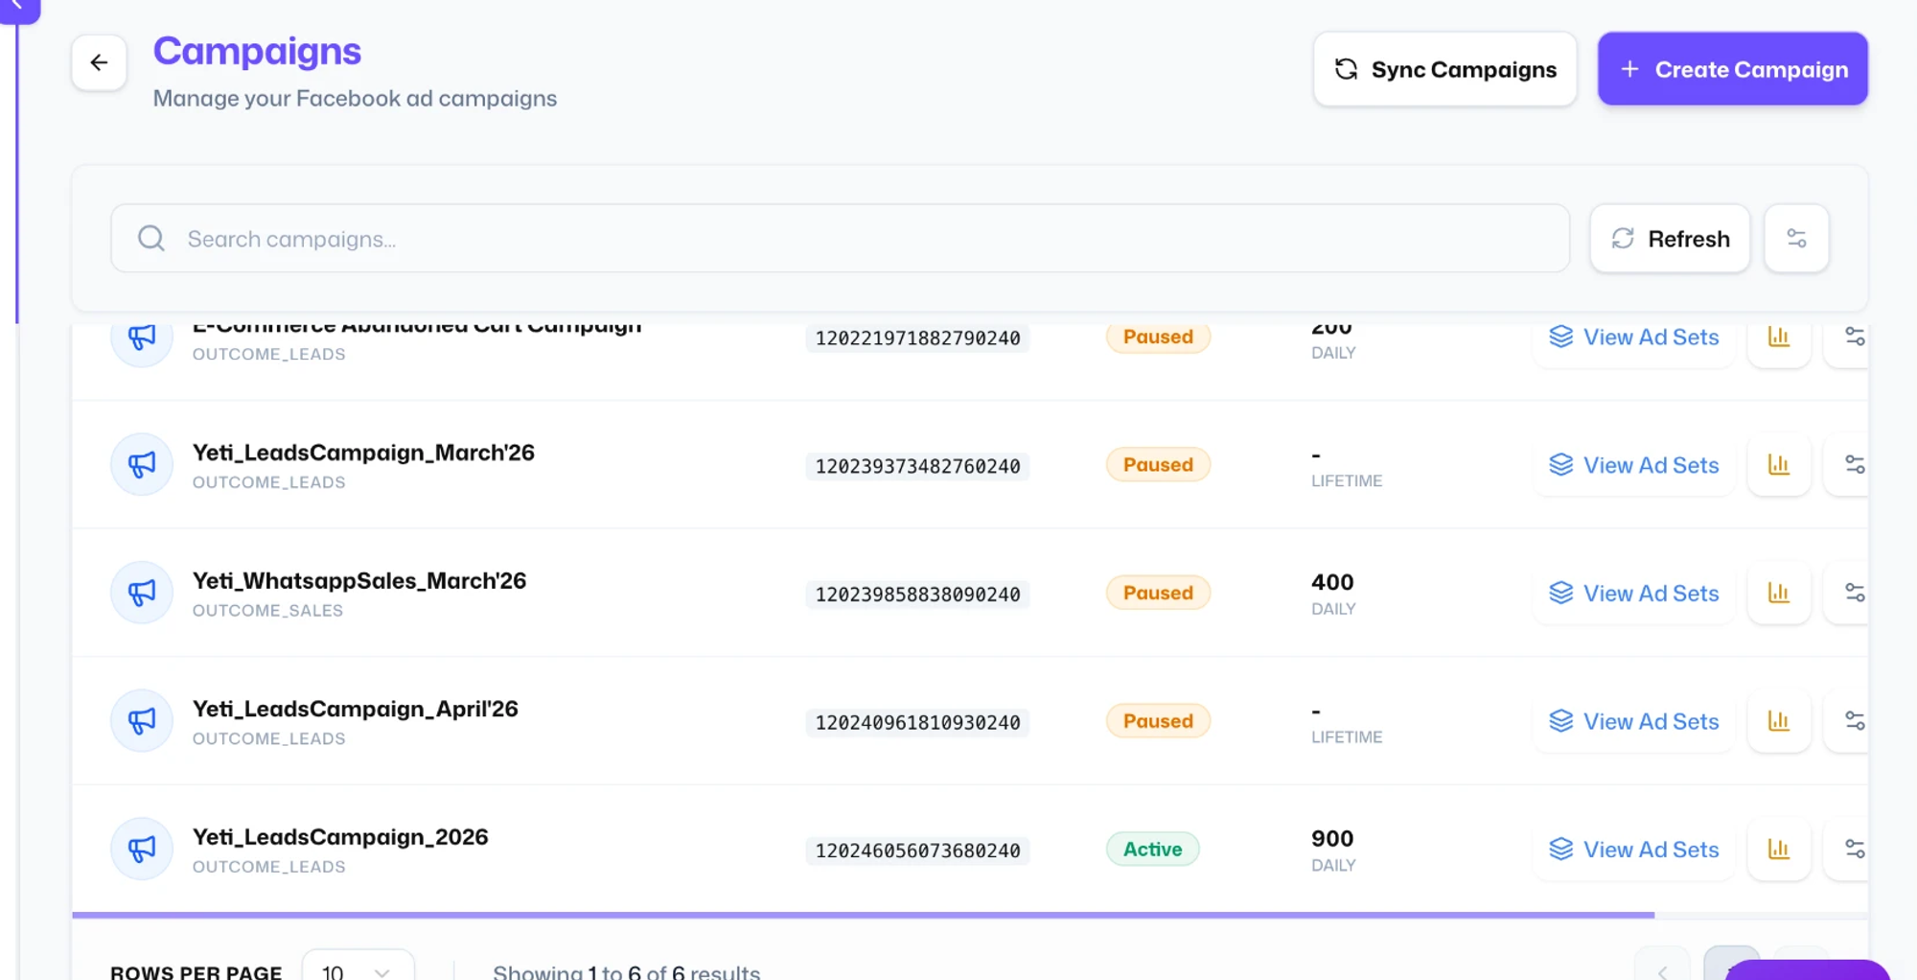View Ad Sets for the abandoned cart campaign

(x=1634, y=338)
